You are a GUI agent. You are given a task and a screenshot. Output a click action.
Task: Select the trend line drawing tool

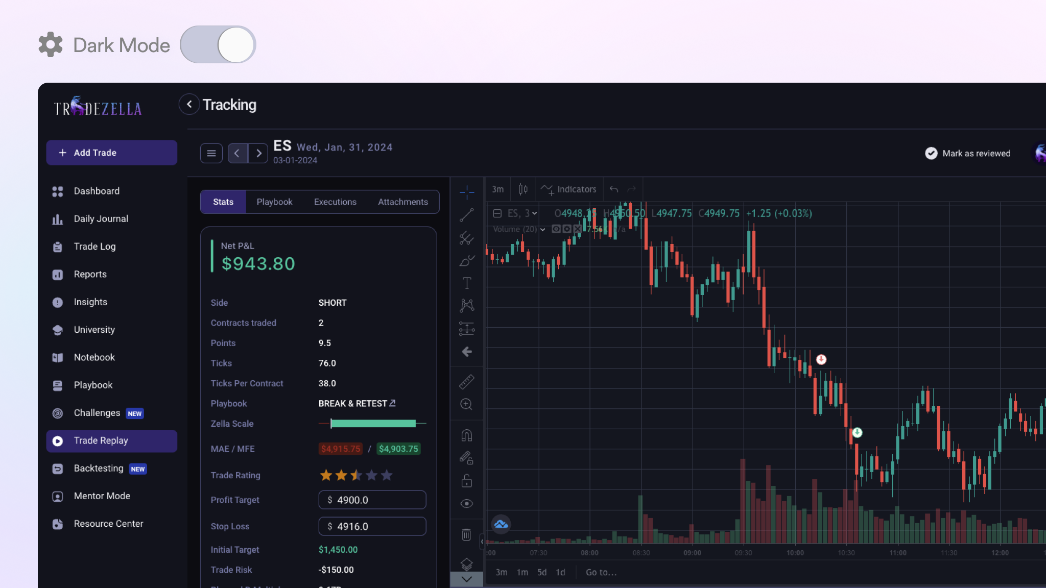[466, 215]
